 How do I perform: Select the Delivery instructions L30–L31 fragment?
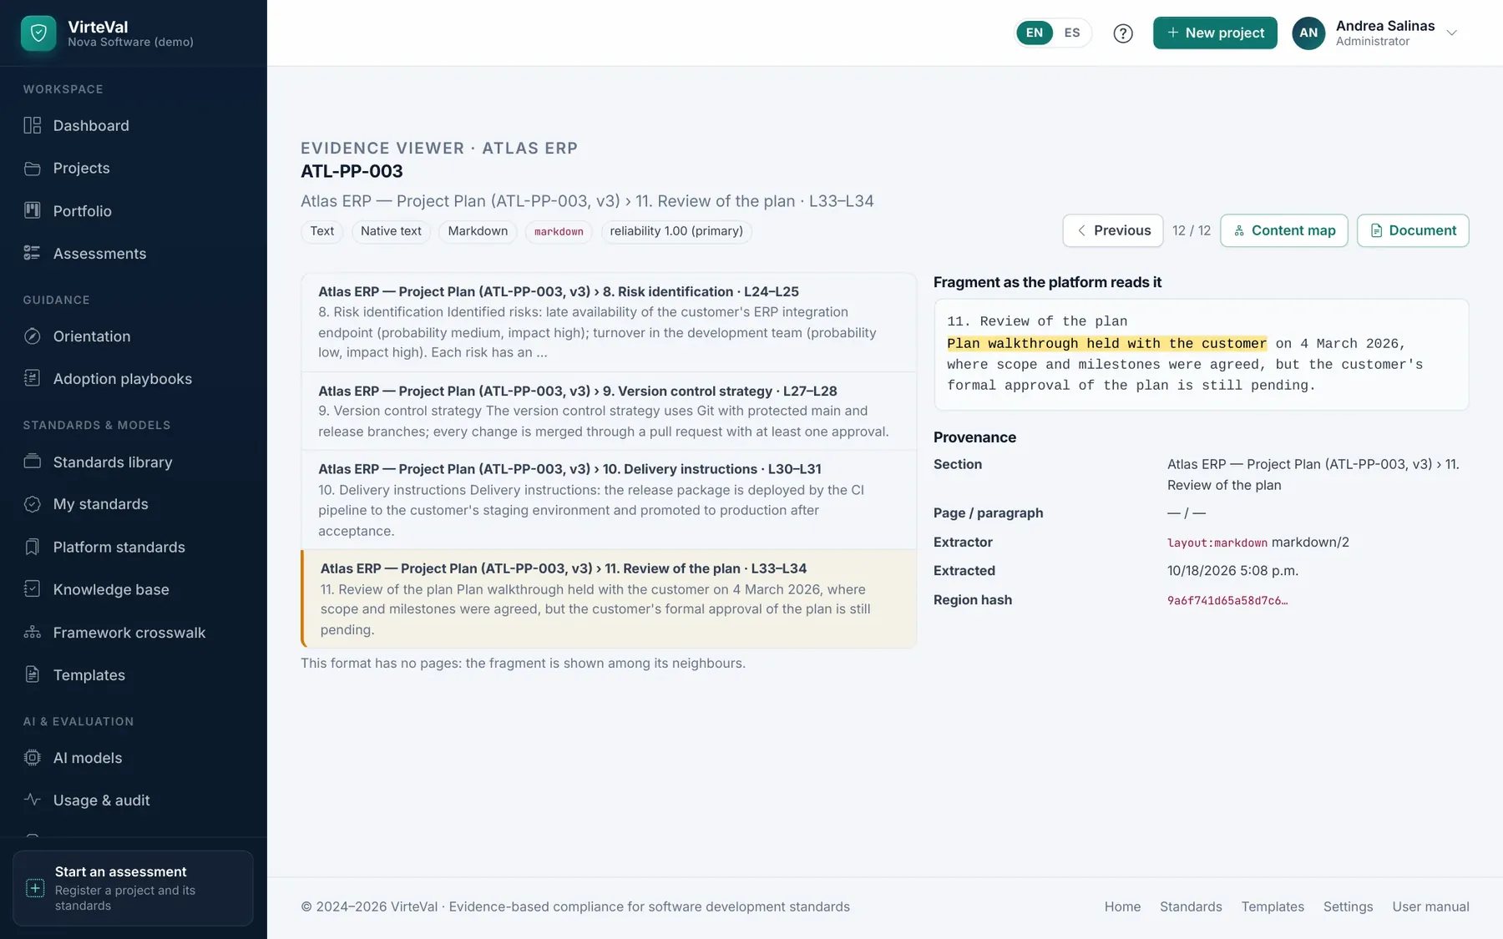609,500
